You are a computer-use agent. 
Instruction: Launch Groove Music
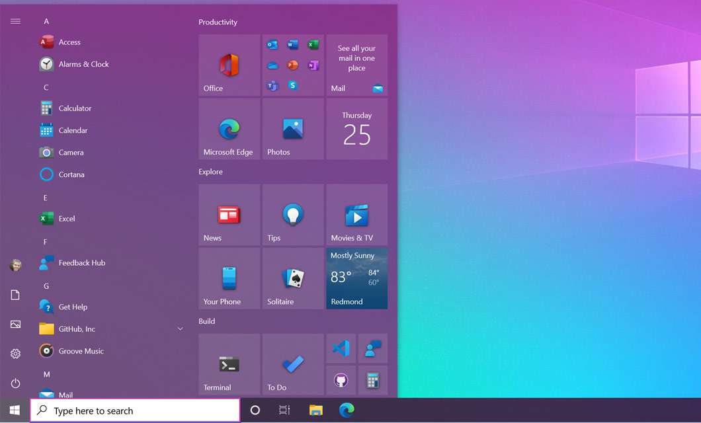pyautogui.click(x=112, y=351)
